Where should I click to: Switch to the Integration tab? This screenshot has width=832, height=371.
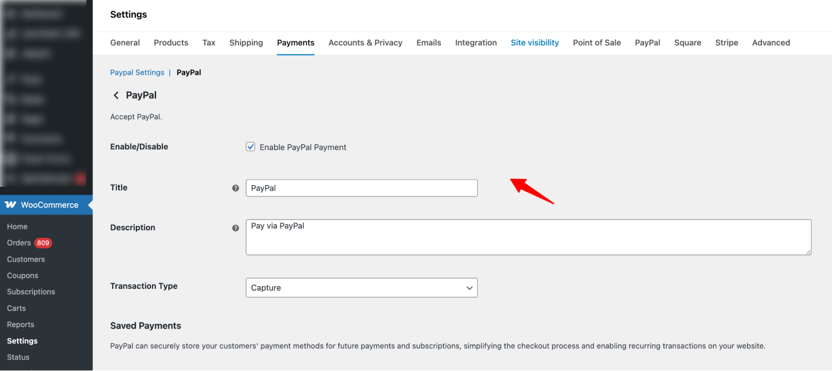pyautogui.click(x=476, y=42)
